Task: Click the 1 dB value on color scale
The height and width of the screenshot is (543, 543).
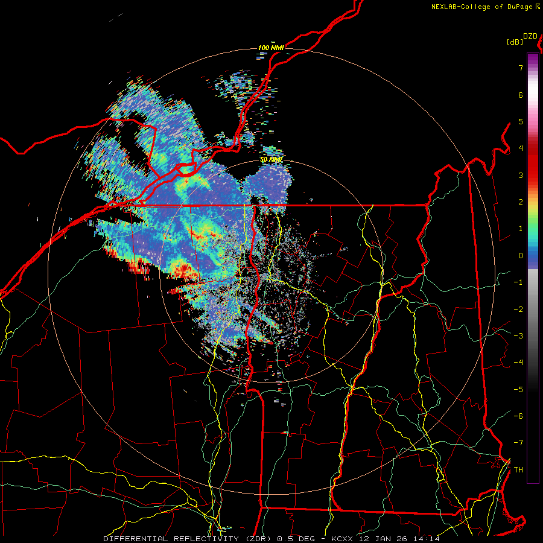Action: pyautogui.click(x=521, y=229)
